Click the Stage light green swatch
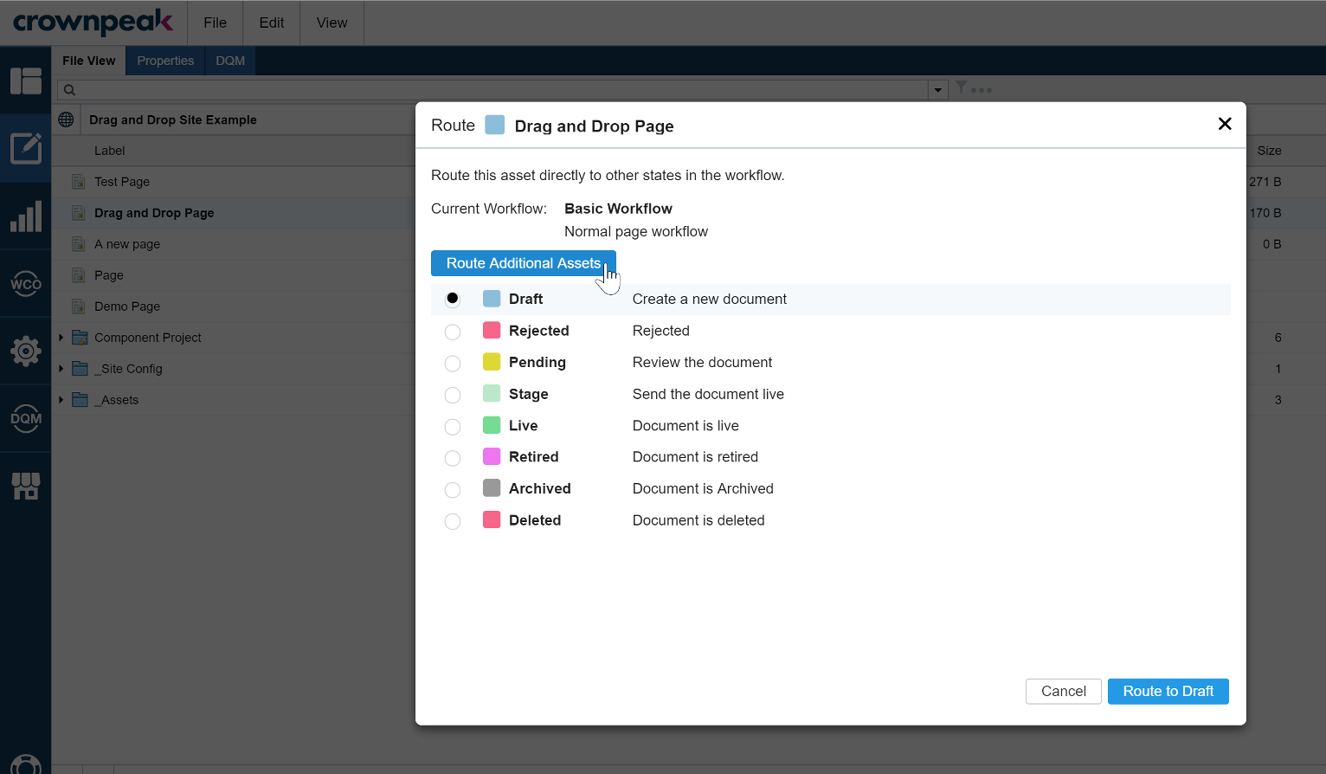Viewport: 1326px width, 774px height. click(x=492, y=393)
